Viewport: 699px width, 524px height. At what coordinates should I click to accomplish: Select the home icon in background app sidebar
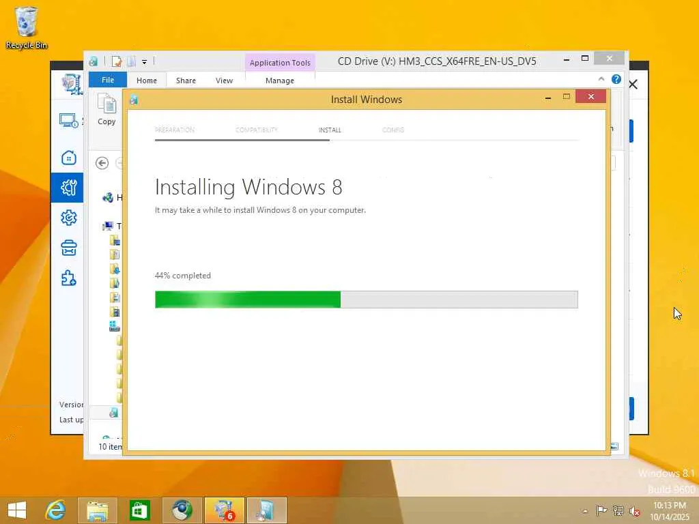[x=69, y=158]
